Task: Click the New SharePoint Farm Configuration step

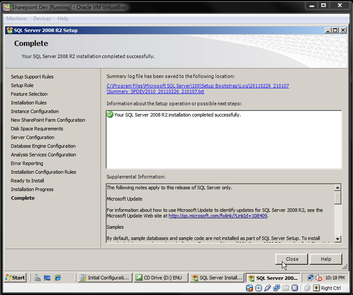Action: [48, 120]
